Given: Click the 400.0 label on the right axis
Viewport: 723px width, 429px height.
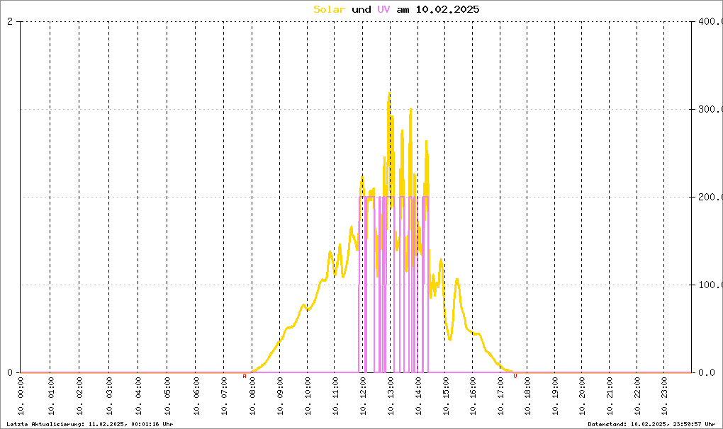Looking at the screenshot, I should pyautogui.click(x=709, y=22).
